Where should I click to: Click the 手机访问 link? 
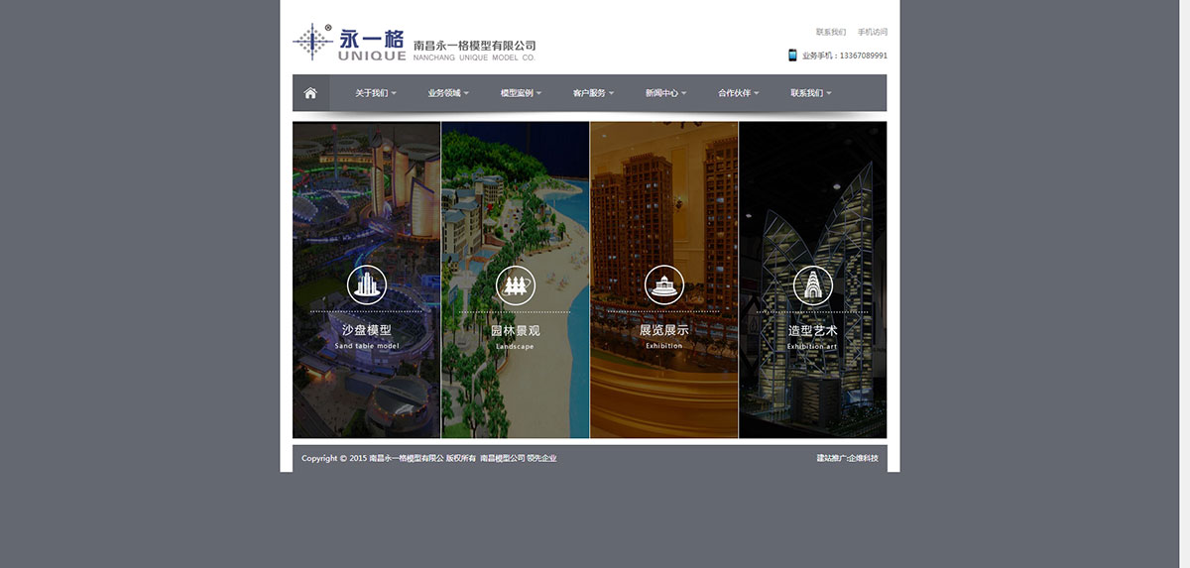(x=873, y=32)
